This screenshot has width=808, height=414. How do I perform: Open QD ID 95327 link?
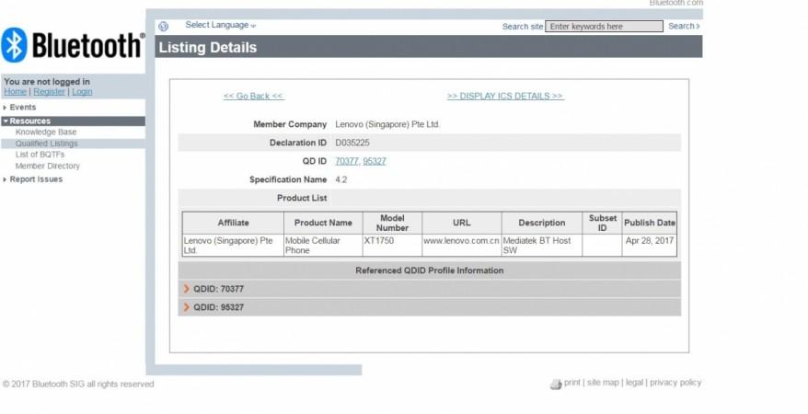pyautogui.click(x=375, y=161)
